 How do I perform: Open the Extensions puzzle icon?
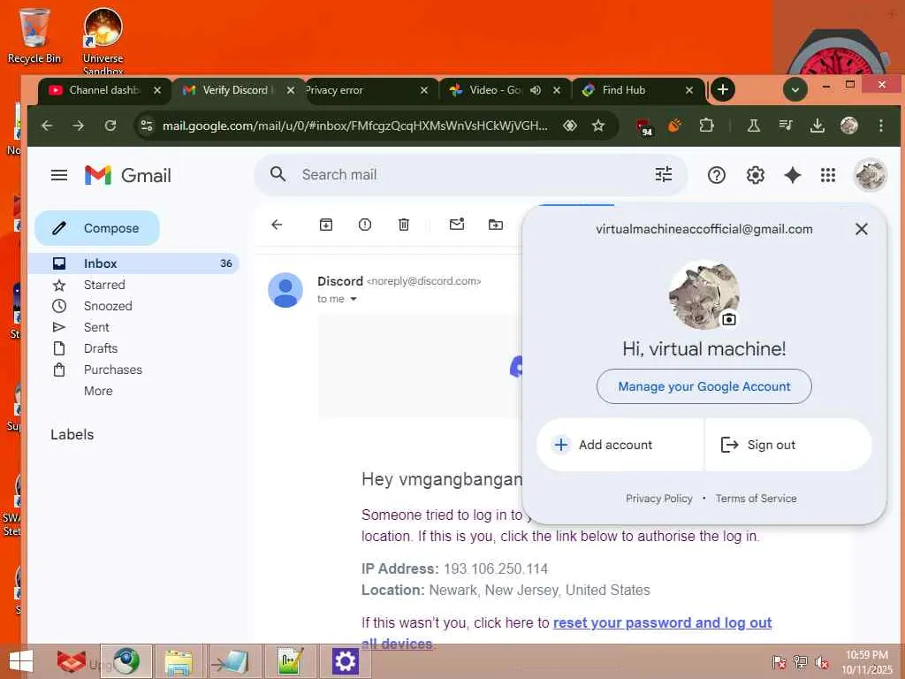(x=706, y=126)
